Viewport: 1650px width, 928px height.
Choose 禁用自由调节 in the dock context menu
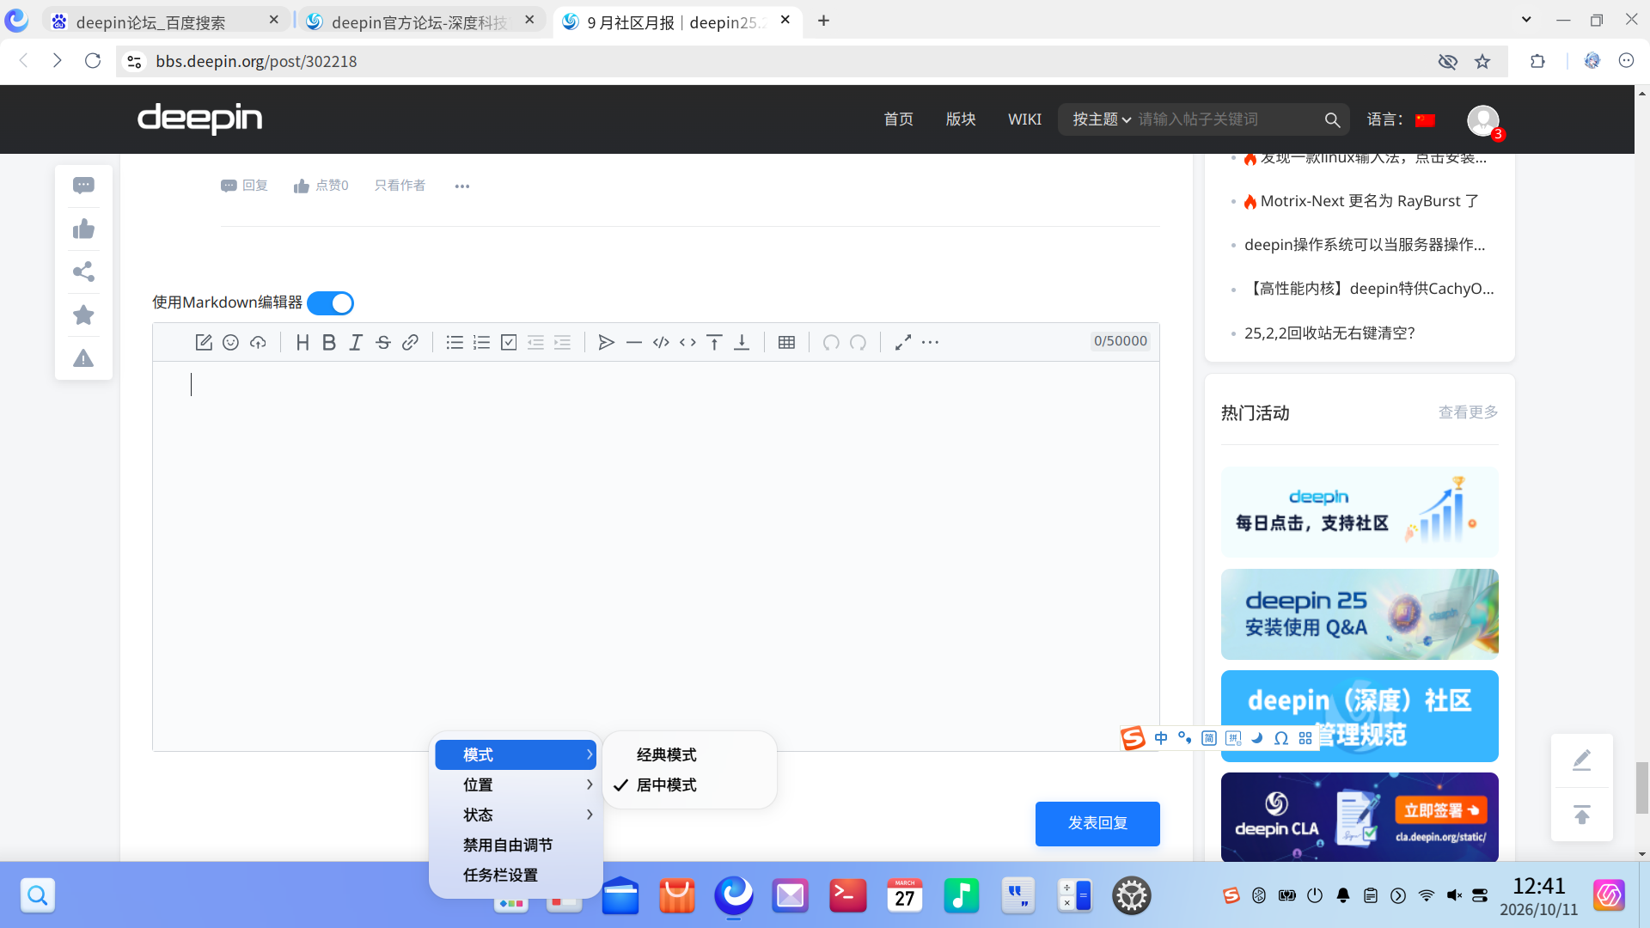click(516, 846)
